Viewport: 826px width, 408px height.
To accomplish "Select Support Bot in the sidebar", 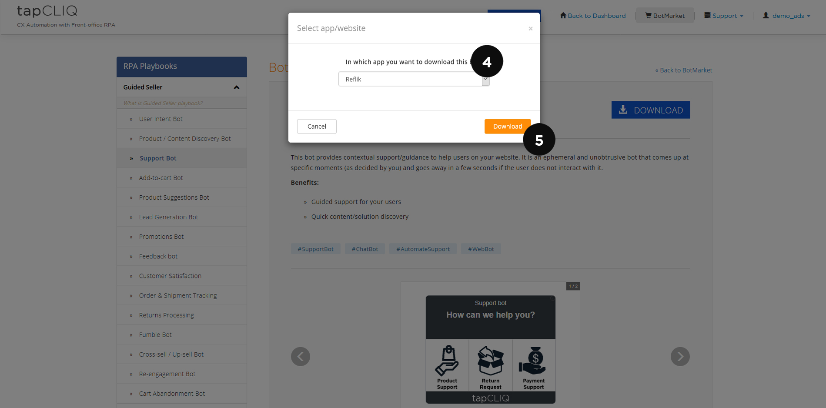I will coord(182,158).
